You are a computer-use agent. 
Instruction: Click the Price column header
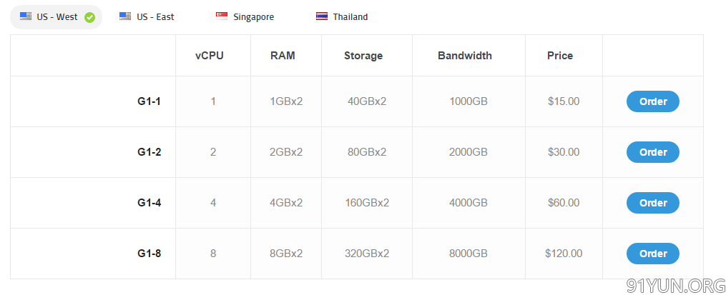[x=560, y=56]
